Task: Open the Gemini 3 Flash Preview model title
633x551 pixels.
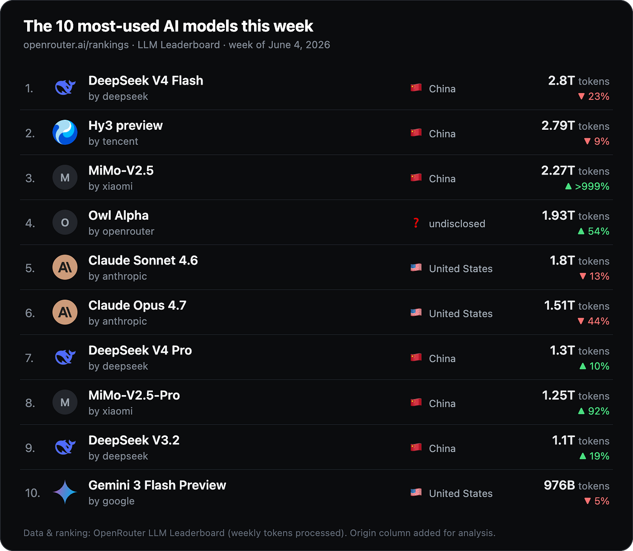Action: pyautogui.click(x=157, y=485)
